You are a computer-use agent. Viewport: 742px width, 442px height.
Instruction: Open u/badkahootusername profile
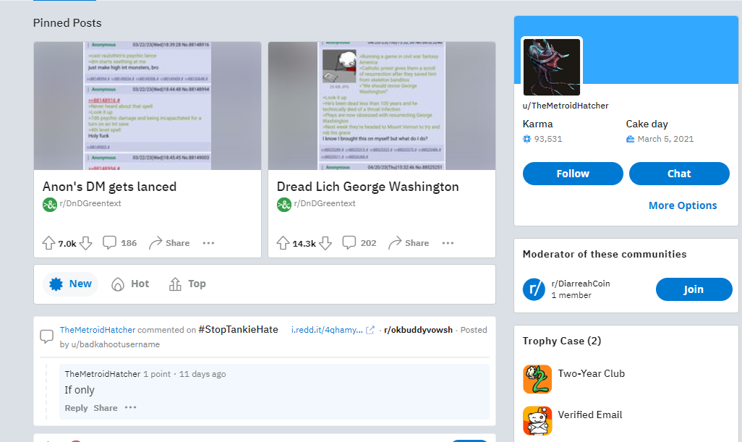pyautogui.click(x=116, y=344)
